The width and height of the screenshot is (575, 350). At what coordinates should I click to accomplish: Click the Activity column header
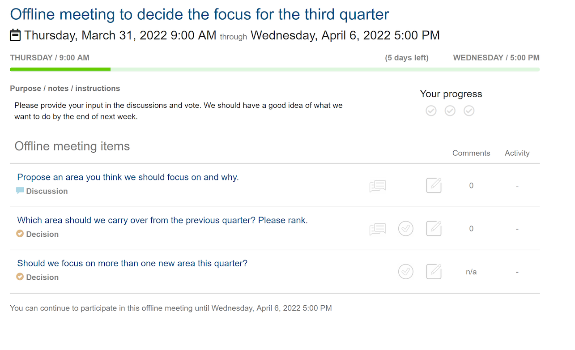517,153
